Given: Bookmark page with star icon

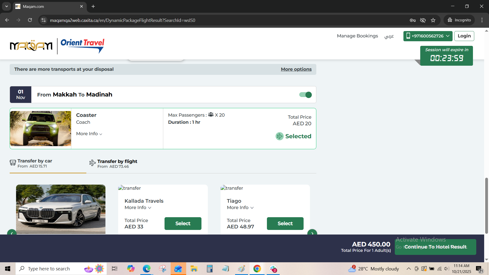Looking at the screenshot, I should click(433, 20).
